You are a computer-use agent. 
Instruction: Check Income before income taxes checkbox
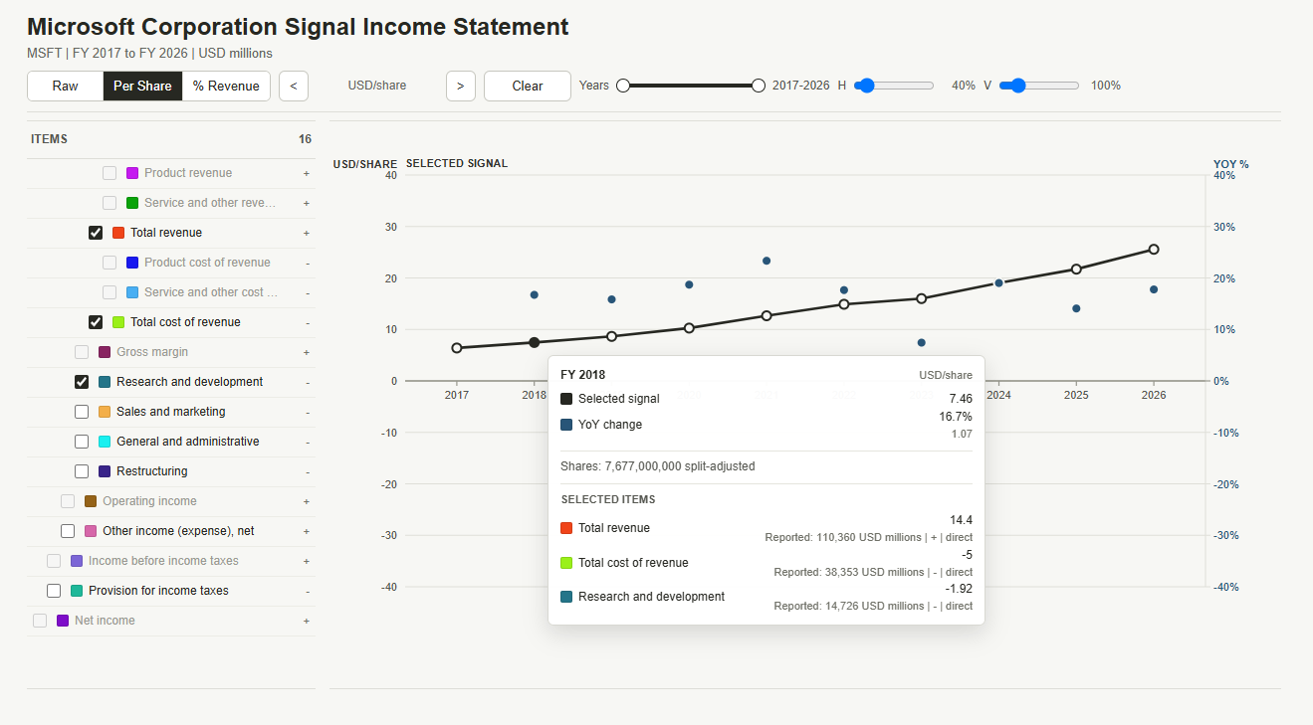54,561
